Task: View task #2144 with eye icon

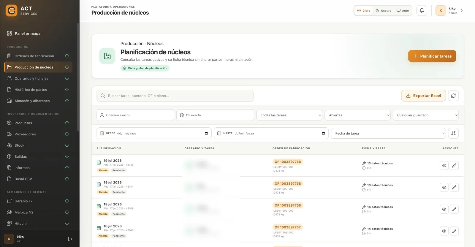Action: pyautogui.click(x=444, y=187)
